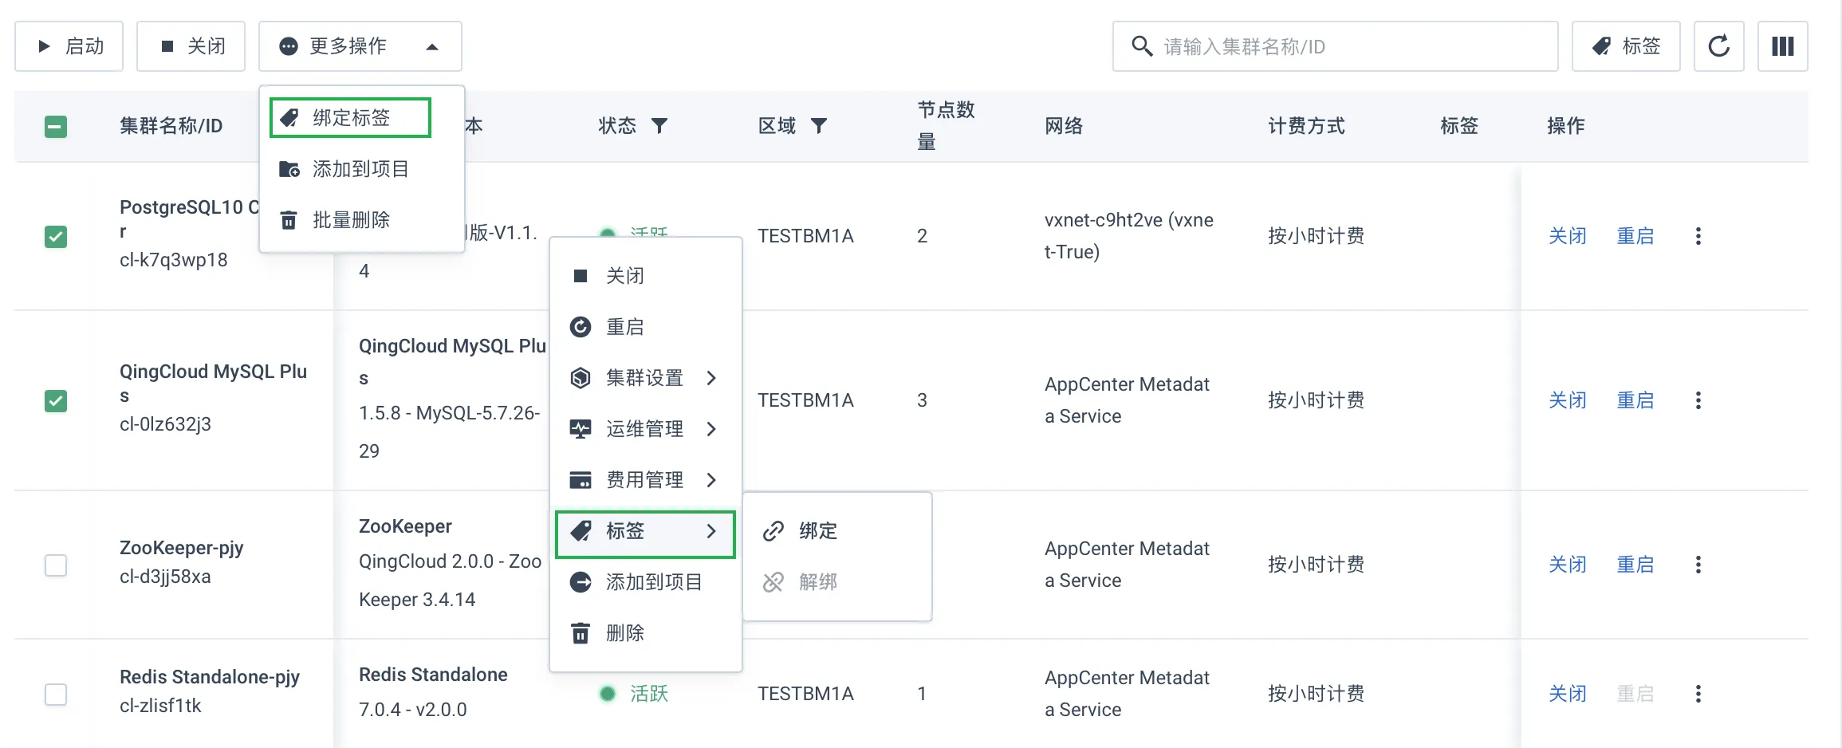
Task: Open the Redis Standalone-pjy row more-actions dots
Action: pyautogui.click(x=1698, y=694)
